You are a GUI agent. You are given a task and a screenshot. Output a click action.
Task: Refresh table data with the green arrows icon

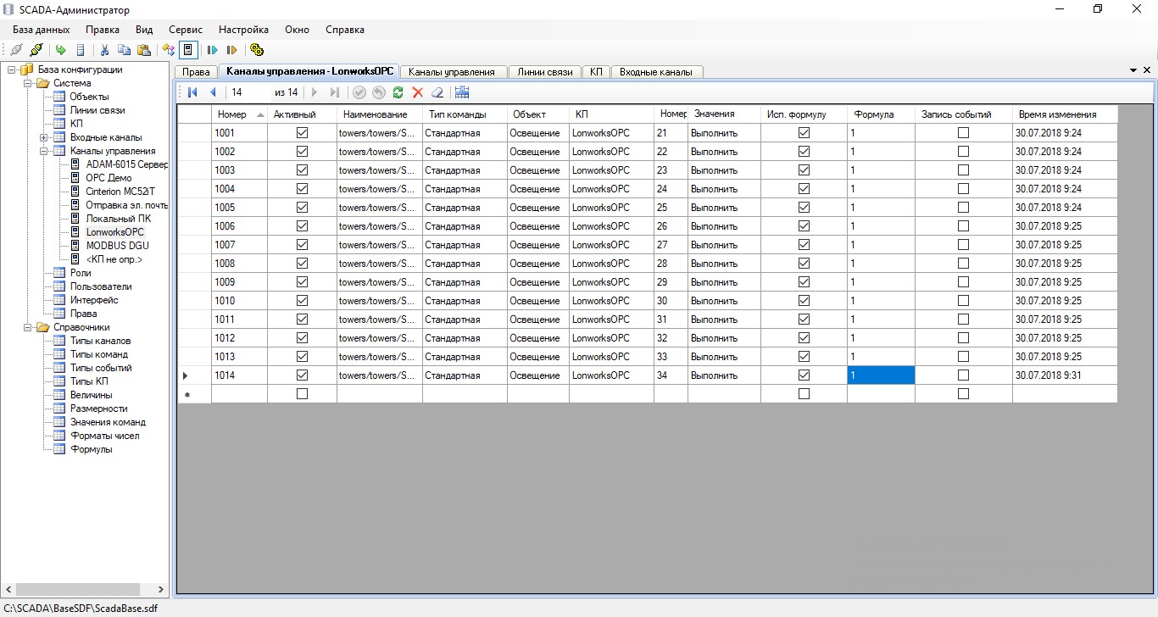[x=398, y=92]
